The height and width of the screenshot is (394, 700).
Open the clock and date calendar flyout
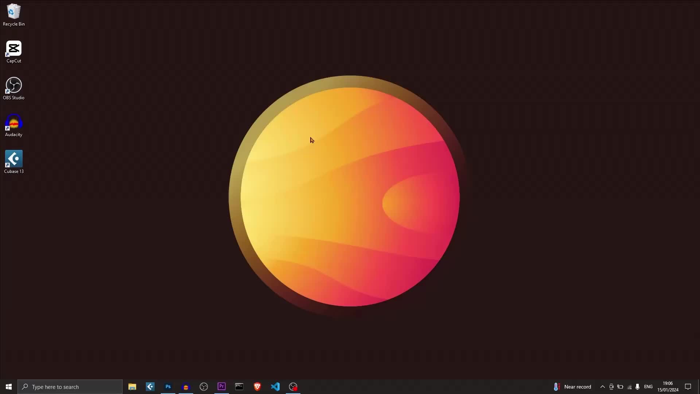click(x=668, y=387)
